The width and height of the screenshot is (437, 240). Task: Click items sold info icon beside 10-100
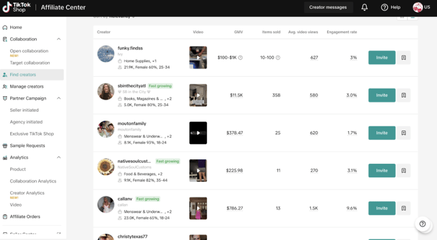point(278,57)
